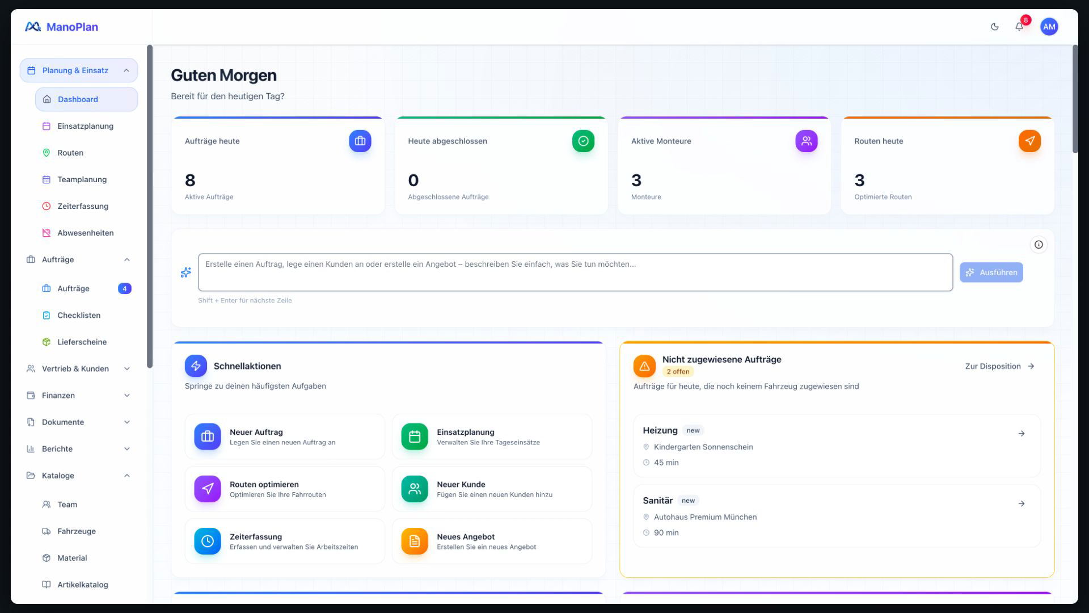Image resolution: width=1089 pixels, height=613 pixels.
Task: Collapse the Kataloge section
Action: pos(79,475)
